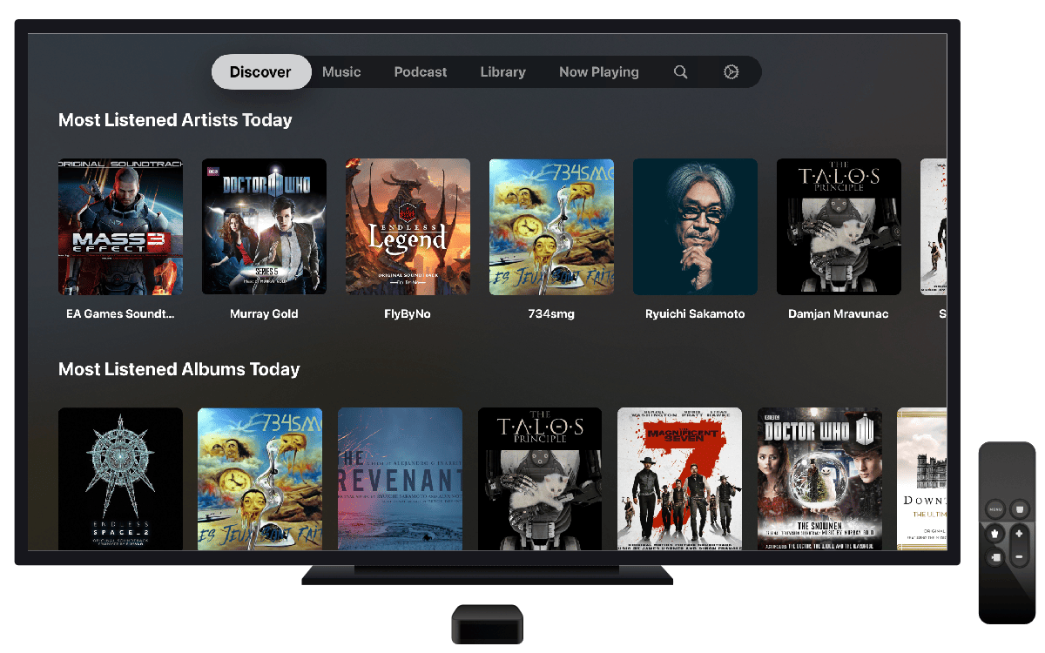Open the Endless Space 2 album cover
The height and width of the screenshot is (653, 1045).
click(x=121, y=479)
